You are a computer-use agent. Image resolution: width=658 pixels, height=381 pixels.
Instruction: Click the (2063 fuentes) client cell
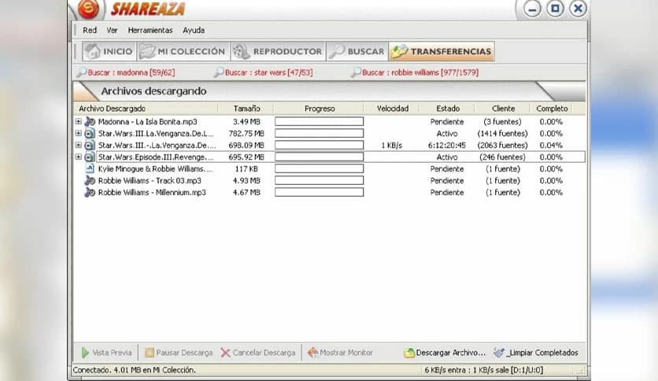point(502,145)
